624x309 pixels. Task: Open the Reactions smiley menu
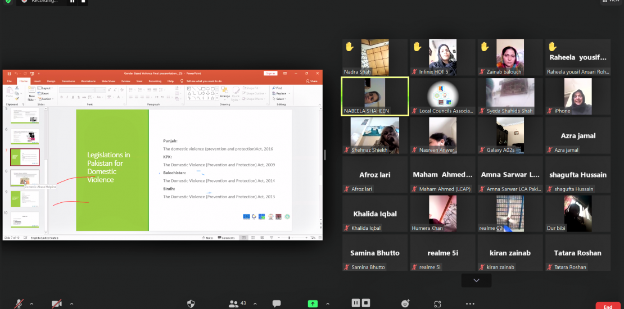405,304
